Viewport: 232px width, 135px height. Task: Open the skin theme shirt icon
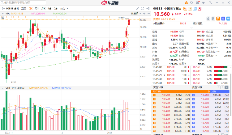204,3
